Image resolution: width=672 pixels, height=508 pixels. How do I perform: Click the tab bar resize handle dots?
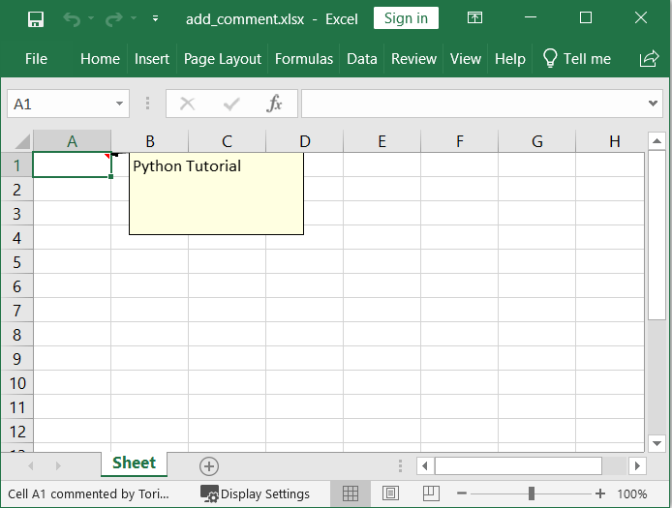coord(400,465)
